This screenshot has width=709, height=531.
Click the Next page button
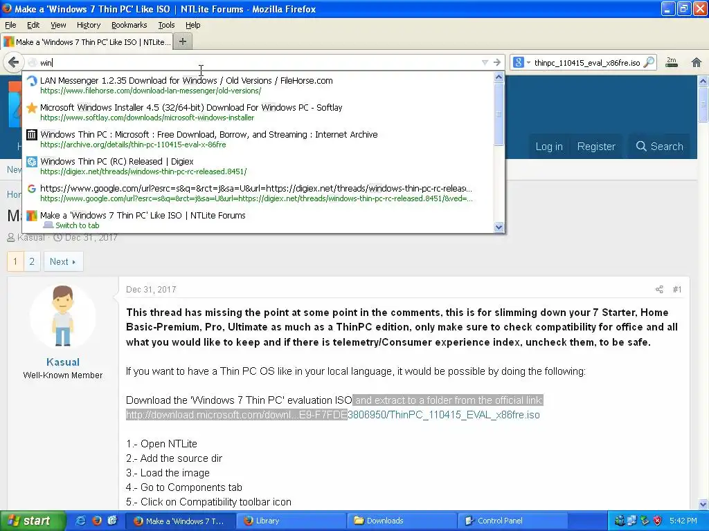click(x=63, y=261)
